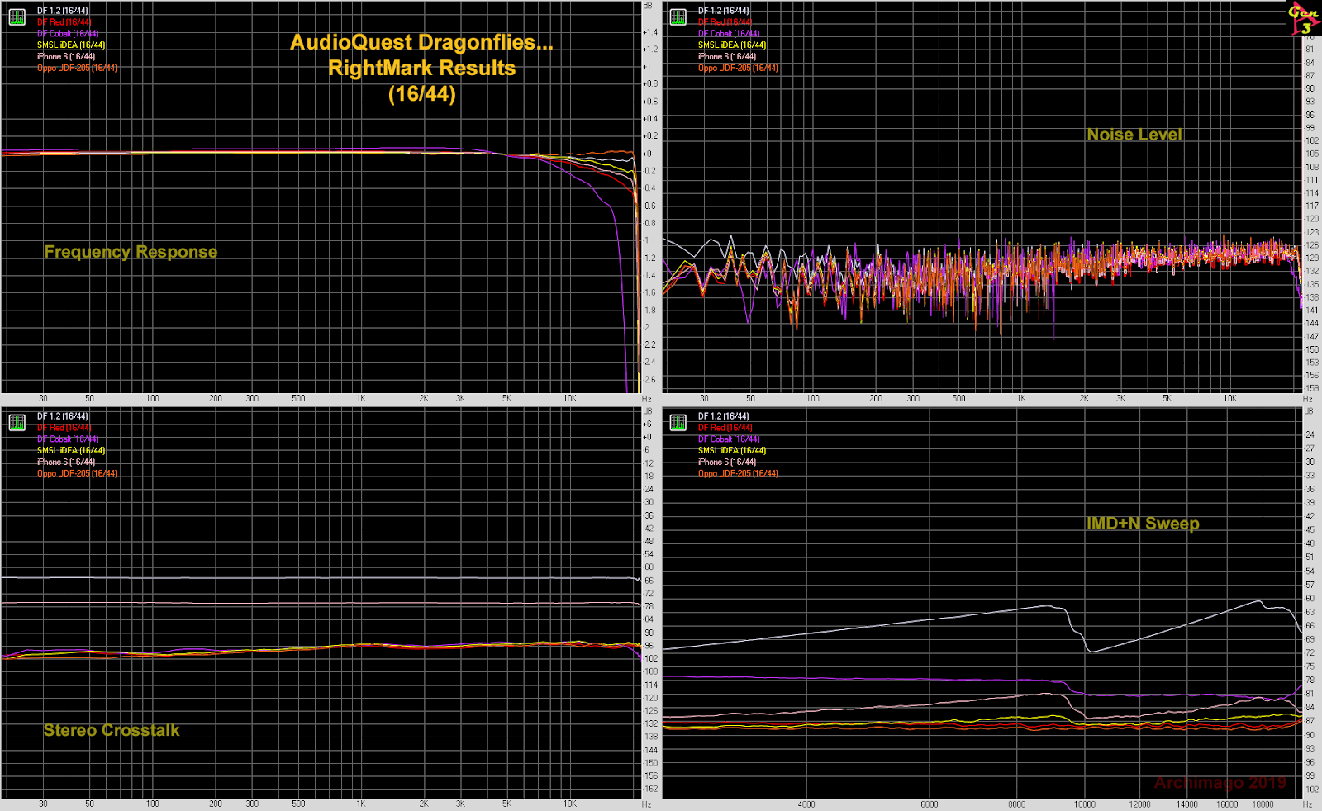
Task: Highlight SMSL iDEA (16/44) in IMD+N Sweep legend
Action: pos(732,451)
